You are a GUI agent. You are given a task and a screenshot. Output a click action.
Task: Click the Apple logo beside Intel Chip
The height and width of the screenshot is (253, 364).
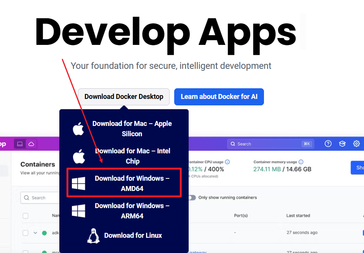[79, 156]
